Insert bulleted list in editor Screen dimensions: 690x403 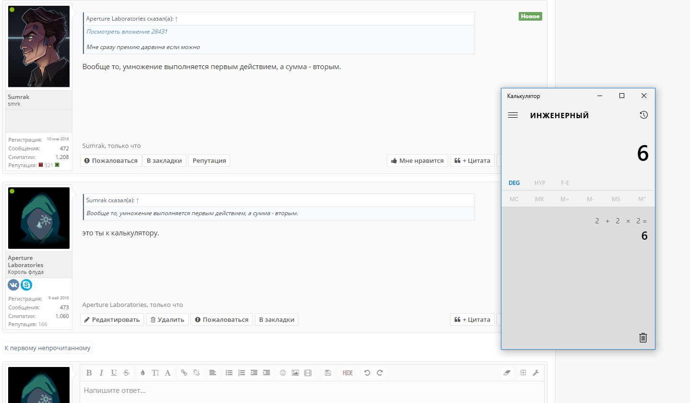[229, 373]
